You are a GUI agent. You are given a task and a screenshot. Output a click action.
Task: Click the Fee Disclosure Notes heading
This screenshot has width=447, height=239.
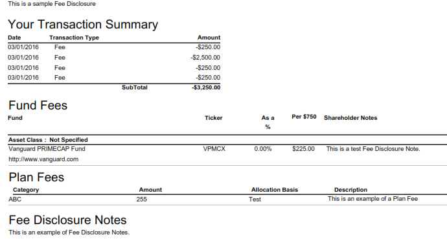click(x=67, y=220)
